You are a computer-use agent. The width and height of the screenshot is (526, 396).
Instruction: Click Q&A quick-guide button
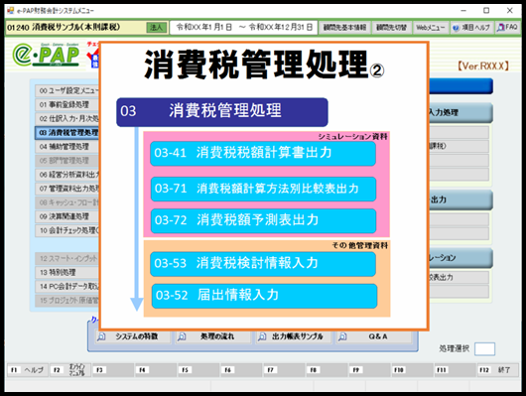[x=374, y=336]
